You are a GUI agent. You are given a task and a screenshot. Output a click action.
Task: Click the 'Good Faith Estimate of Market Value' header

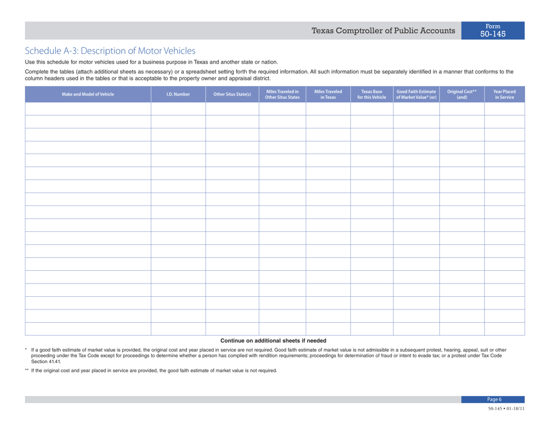416,94
